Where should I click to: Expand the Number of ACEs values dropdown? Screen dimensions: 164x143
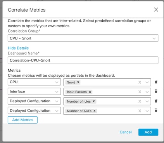coord(147,111)
